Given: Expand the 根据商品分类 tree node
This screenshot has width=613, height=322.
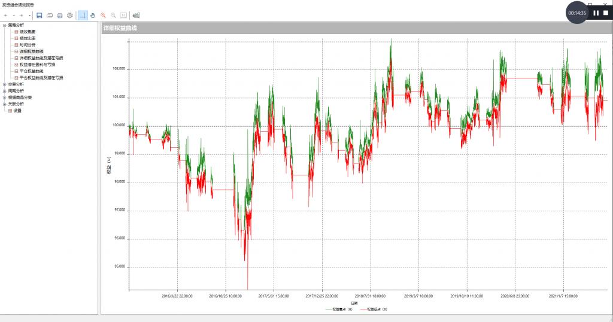Looking at the screenshot, I should tap(4, 98).
